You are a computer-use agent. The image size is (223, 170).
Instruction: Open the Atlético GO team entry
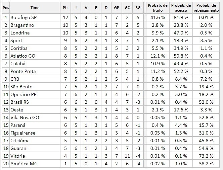click(23, 56)
